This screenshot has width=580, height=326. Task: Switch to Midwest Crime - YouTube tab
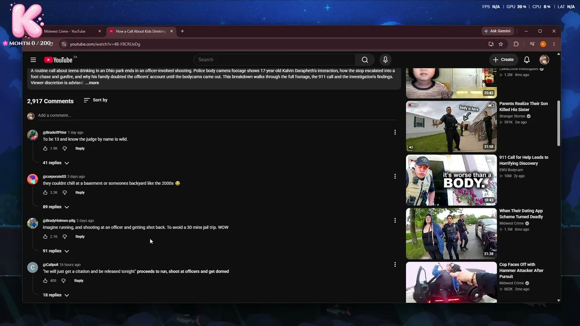point(65,31)
